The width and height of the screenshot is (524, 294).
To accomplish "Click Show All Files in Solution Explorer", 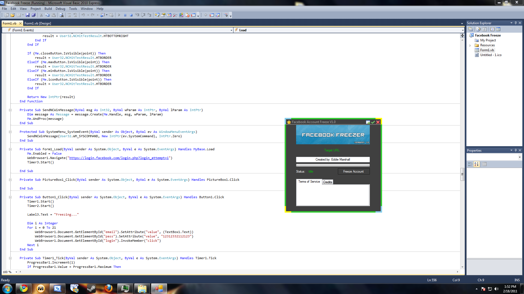I will click(478, 29).
